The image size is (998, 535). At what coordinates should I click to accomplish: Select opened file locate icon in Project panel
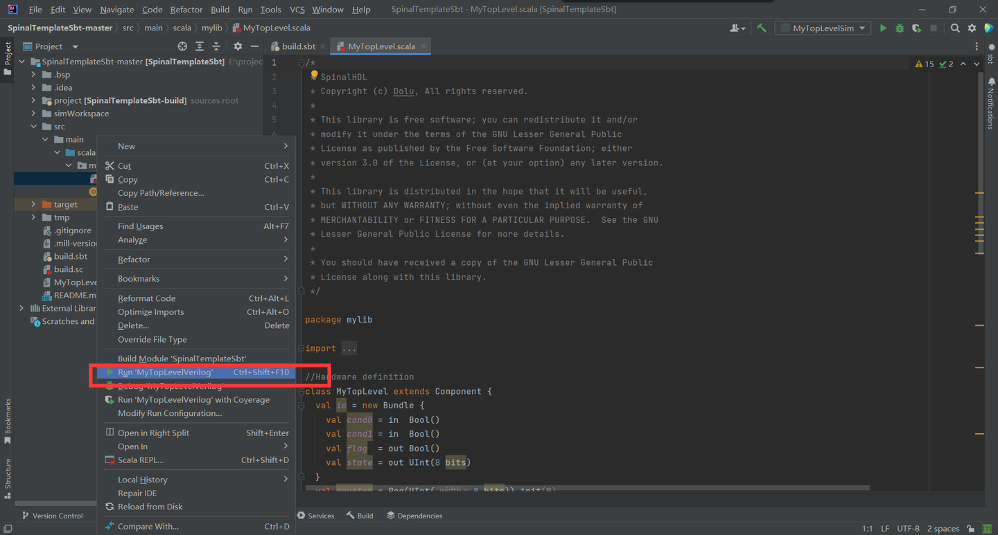tap(182, 46)
